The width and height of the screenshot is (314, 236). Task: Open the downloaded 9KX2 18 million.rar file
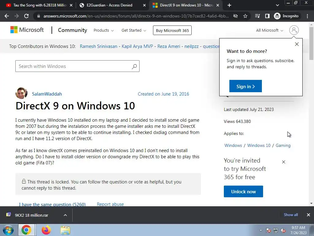click(x=32, y=215)
